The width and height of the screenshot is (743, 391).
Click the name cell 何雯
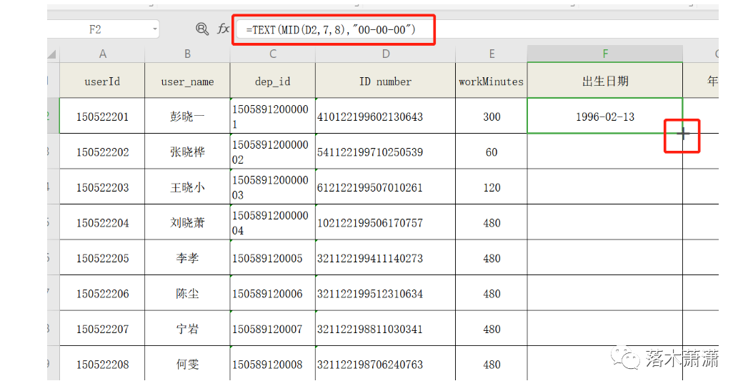pyautogui.click(x=187, y=364)
